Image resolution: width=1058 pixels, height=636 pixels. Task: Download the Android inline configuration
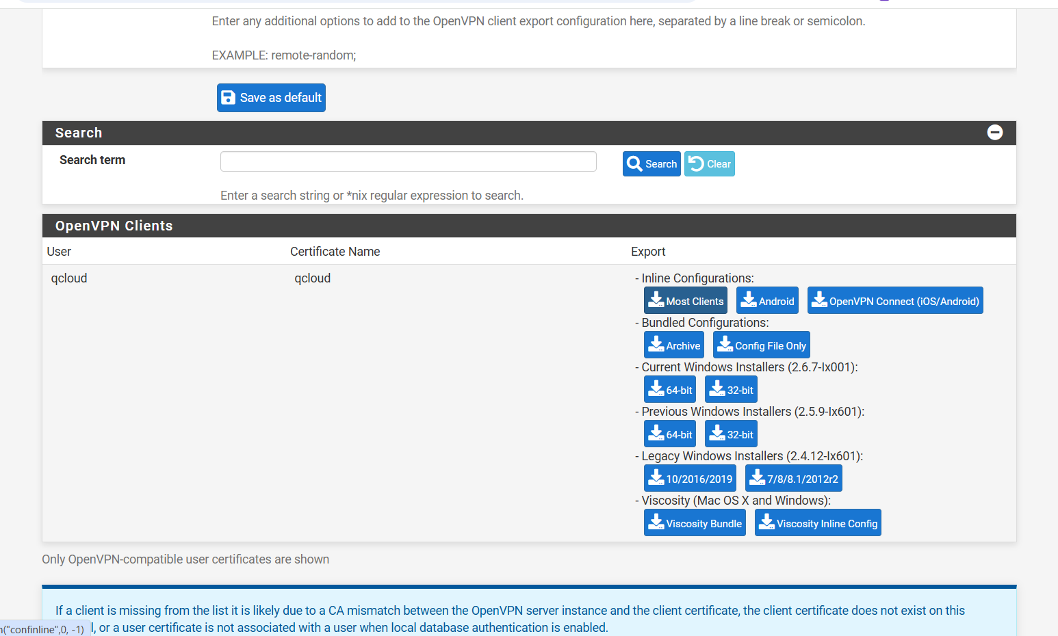[767, 301]
